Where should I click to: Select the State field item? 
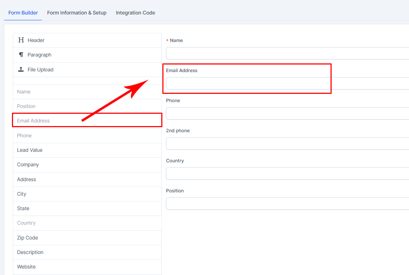pyautogui.click(x=23, y=208)
